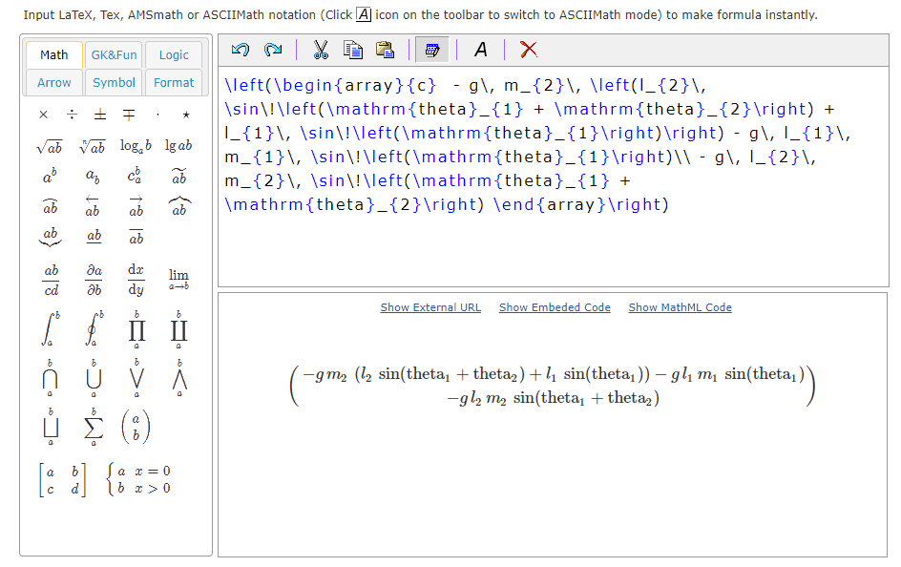Insert right arrow vector ab template
The width and height of the screenshot is (901, 567).
(136, 207)
